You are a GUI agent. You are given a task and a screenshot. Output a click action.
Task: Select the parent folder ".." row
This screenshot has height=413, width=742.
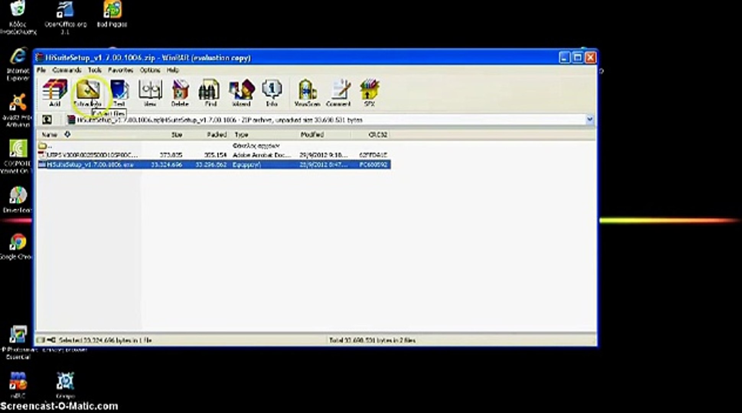[214, 146]
